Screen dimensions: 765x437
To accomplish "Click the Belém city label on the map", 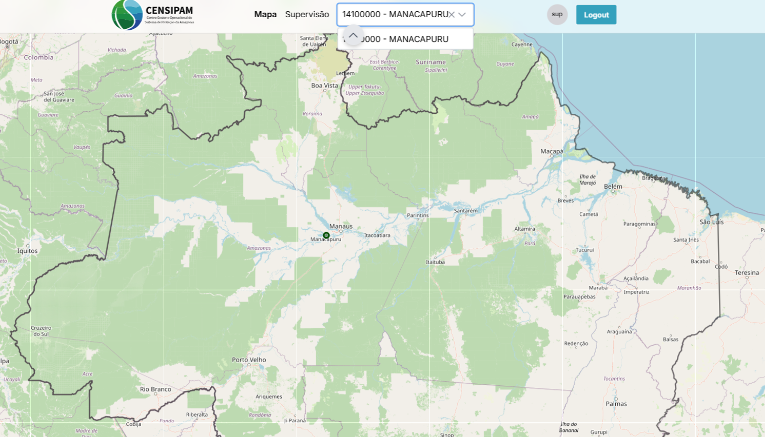I will pos(613,187).
